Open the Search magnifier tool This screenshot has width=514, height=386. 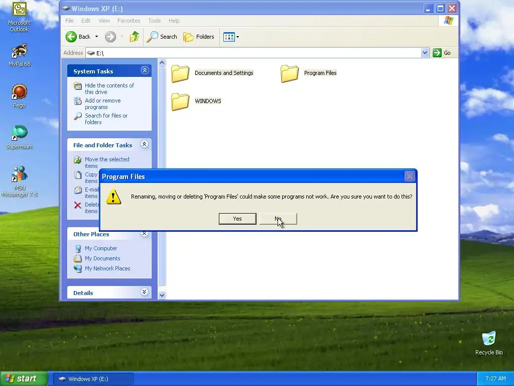coord(152,37)
